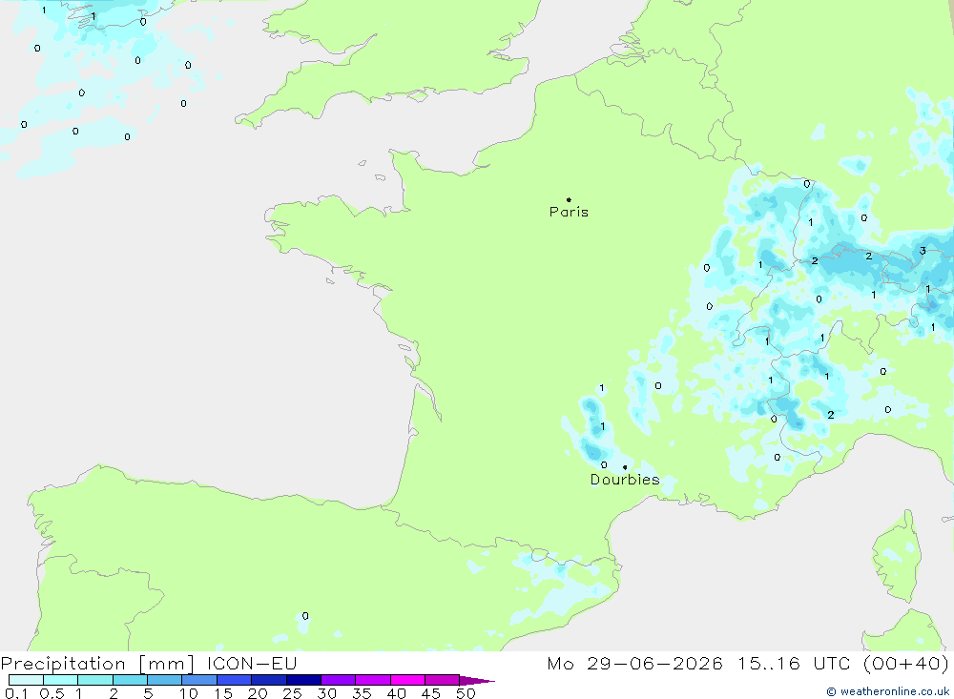The height and width of the screenshot is (699, 954).
Task: Select the 1–2 mm legend swatch
Action: coord(95,680)
